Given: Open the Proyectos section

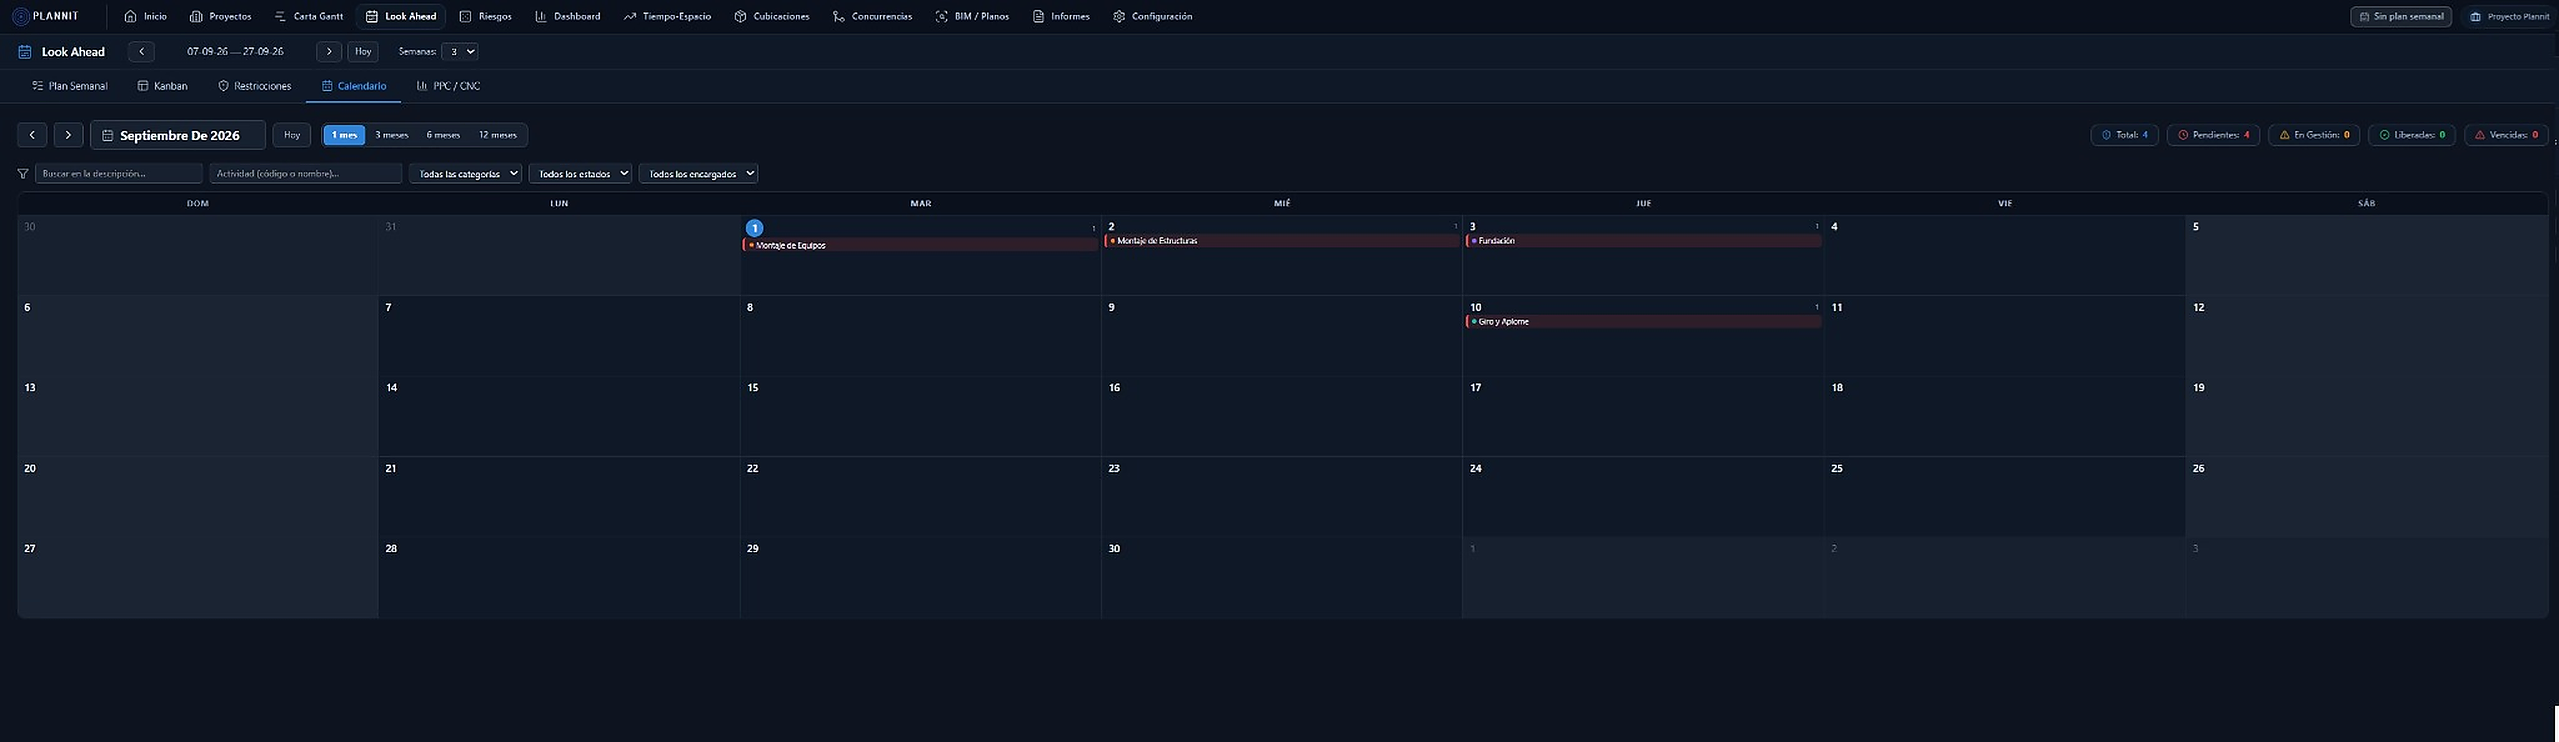Looking at the screenshot, I should [x=219, y=16].
